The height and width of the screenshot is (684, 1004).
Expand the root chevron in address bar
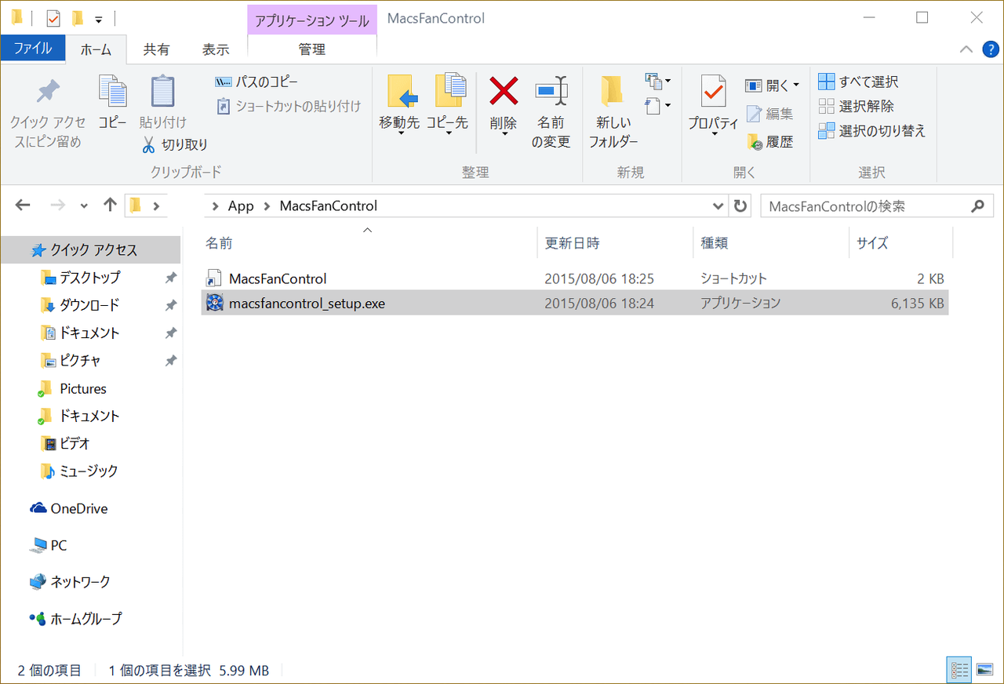point(156,206)
